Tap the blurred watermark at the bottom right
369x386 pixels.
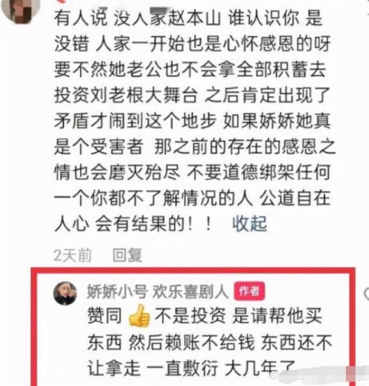[320, 375]
